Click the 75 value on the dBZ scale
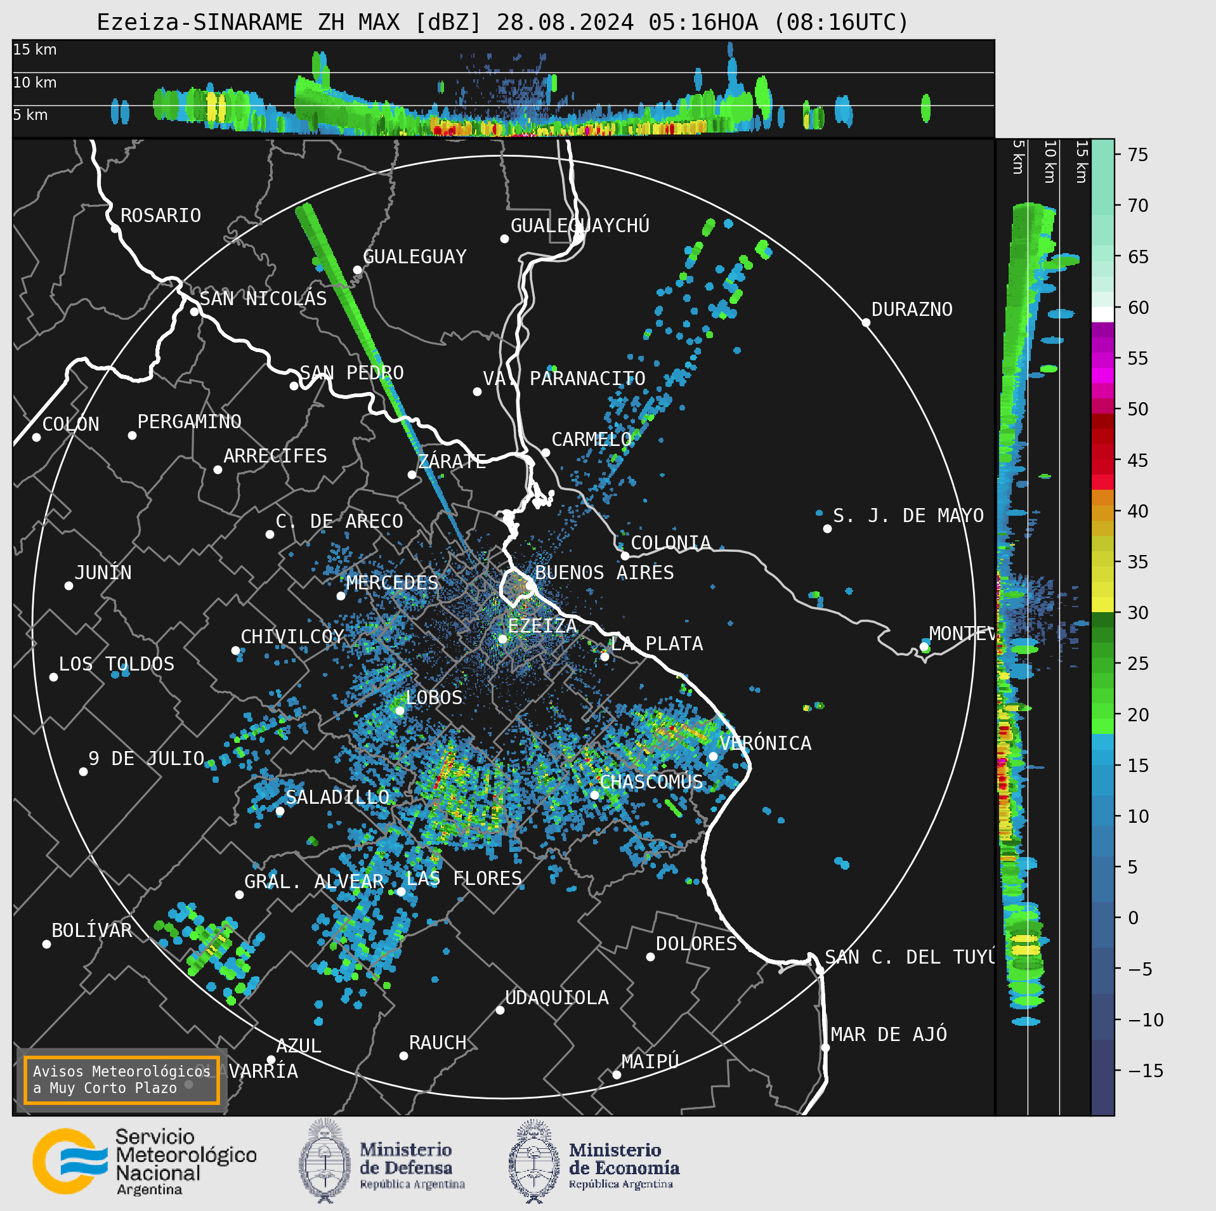The image size is (1216, 1211). [x=1138, y=154]
